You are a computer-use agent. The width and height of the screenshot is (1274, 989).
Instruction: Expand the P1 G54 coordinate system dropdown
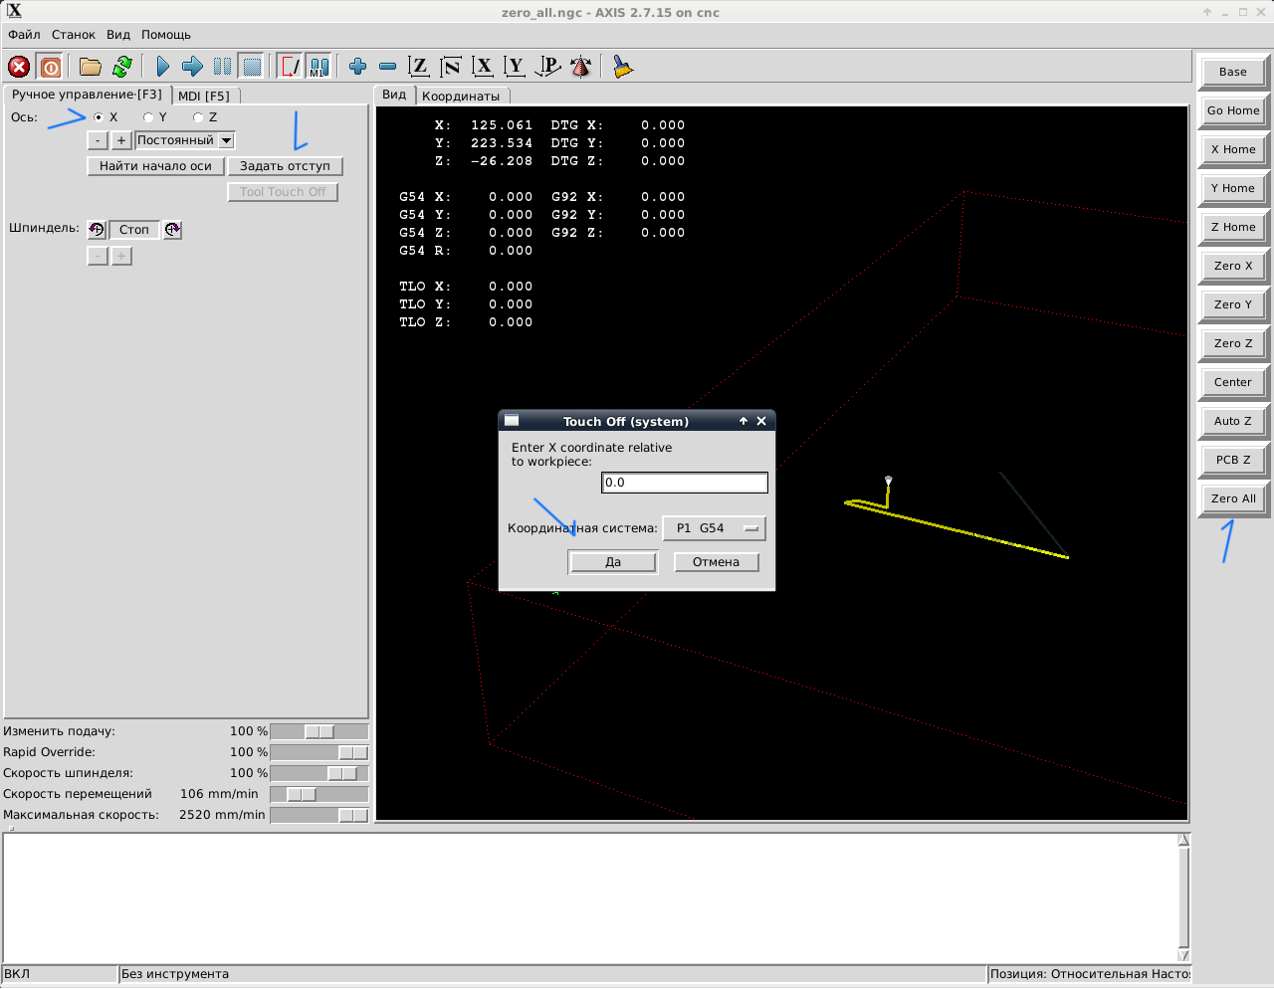(x=714, y=528)
